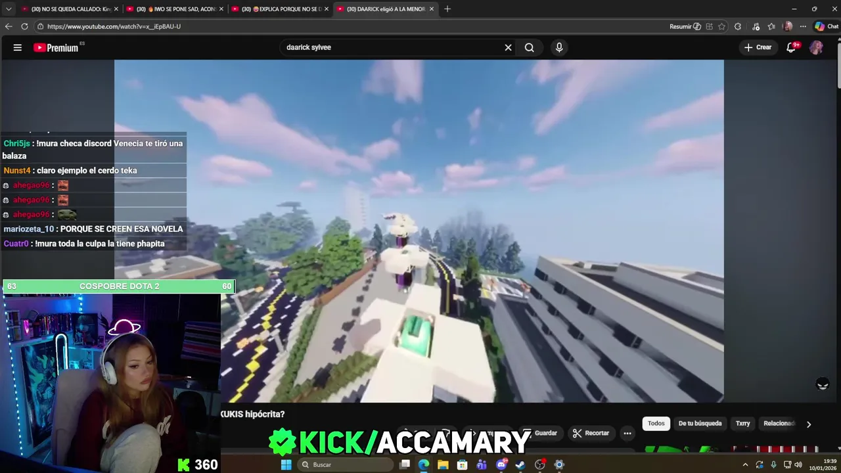Open Steam from taskbar
841x473 pixels.
pyautogui.click(x=520, y=464)
